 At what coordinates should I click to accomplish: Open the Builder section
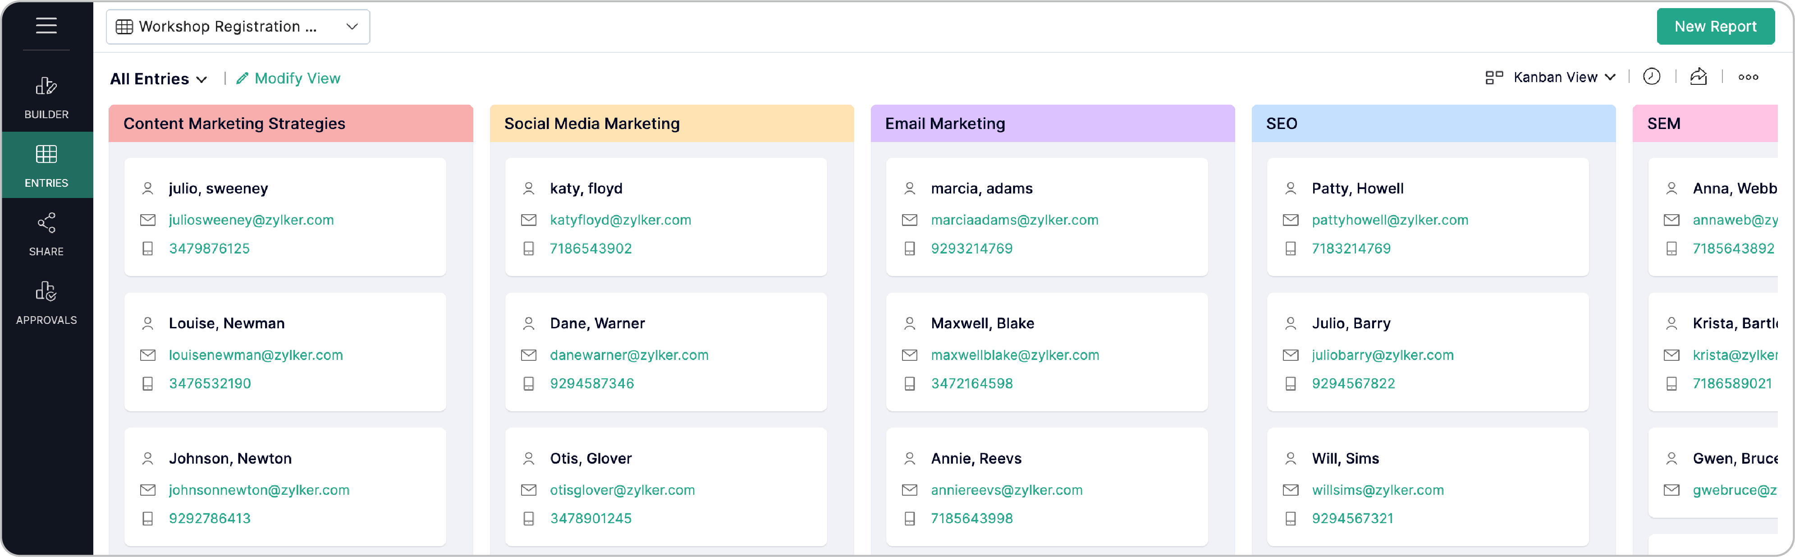click(46, 97)
